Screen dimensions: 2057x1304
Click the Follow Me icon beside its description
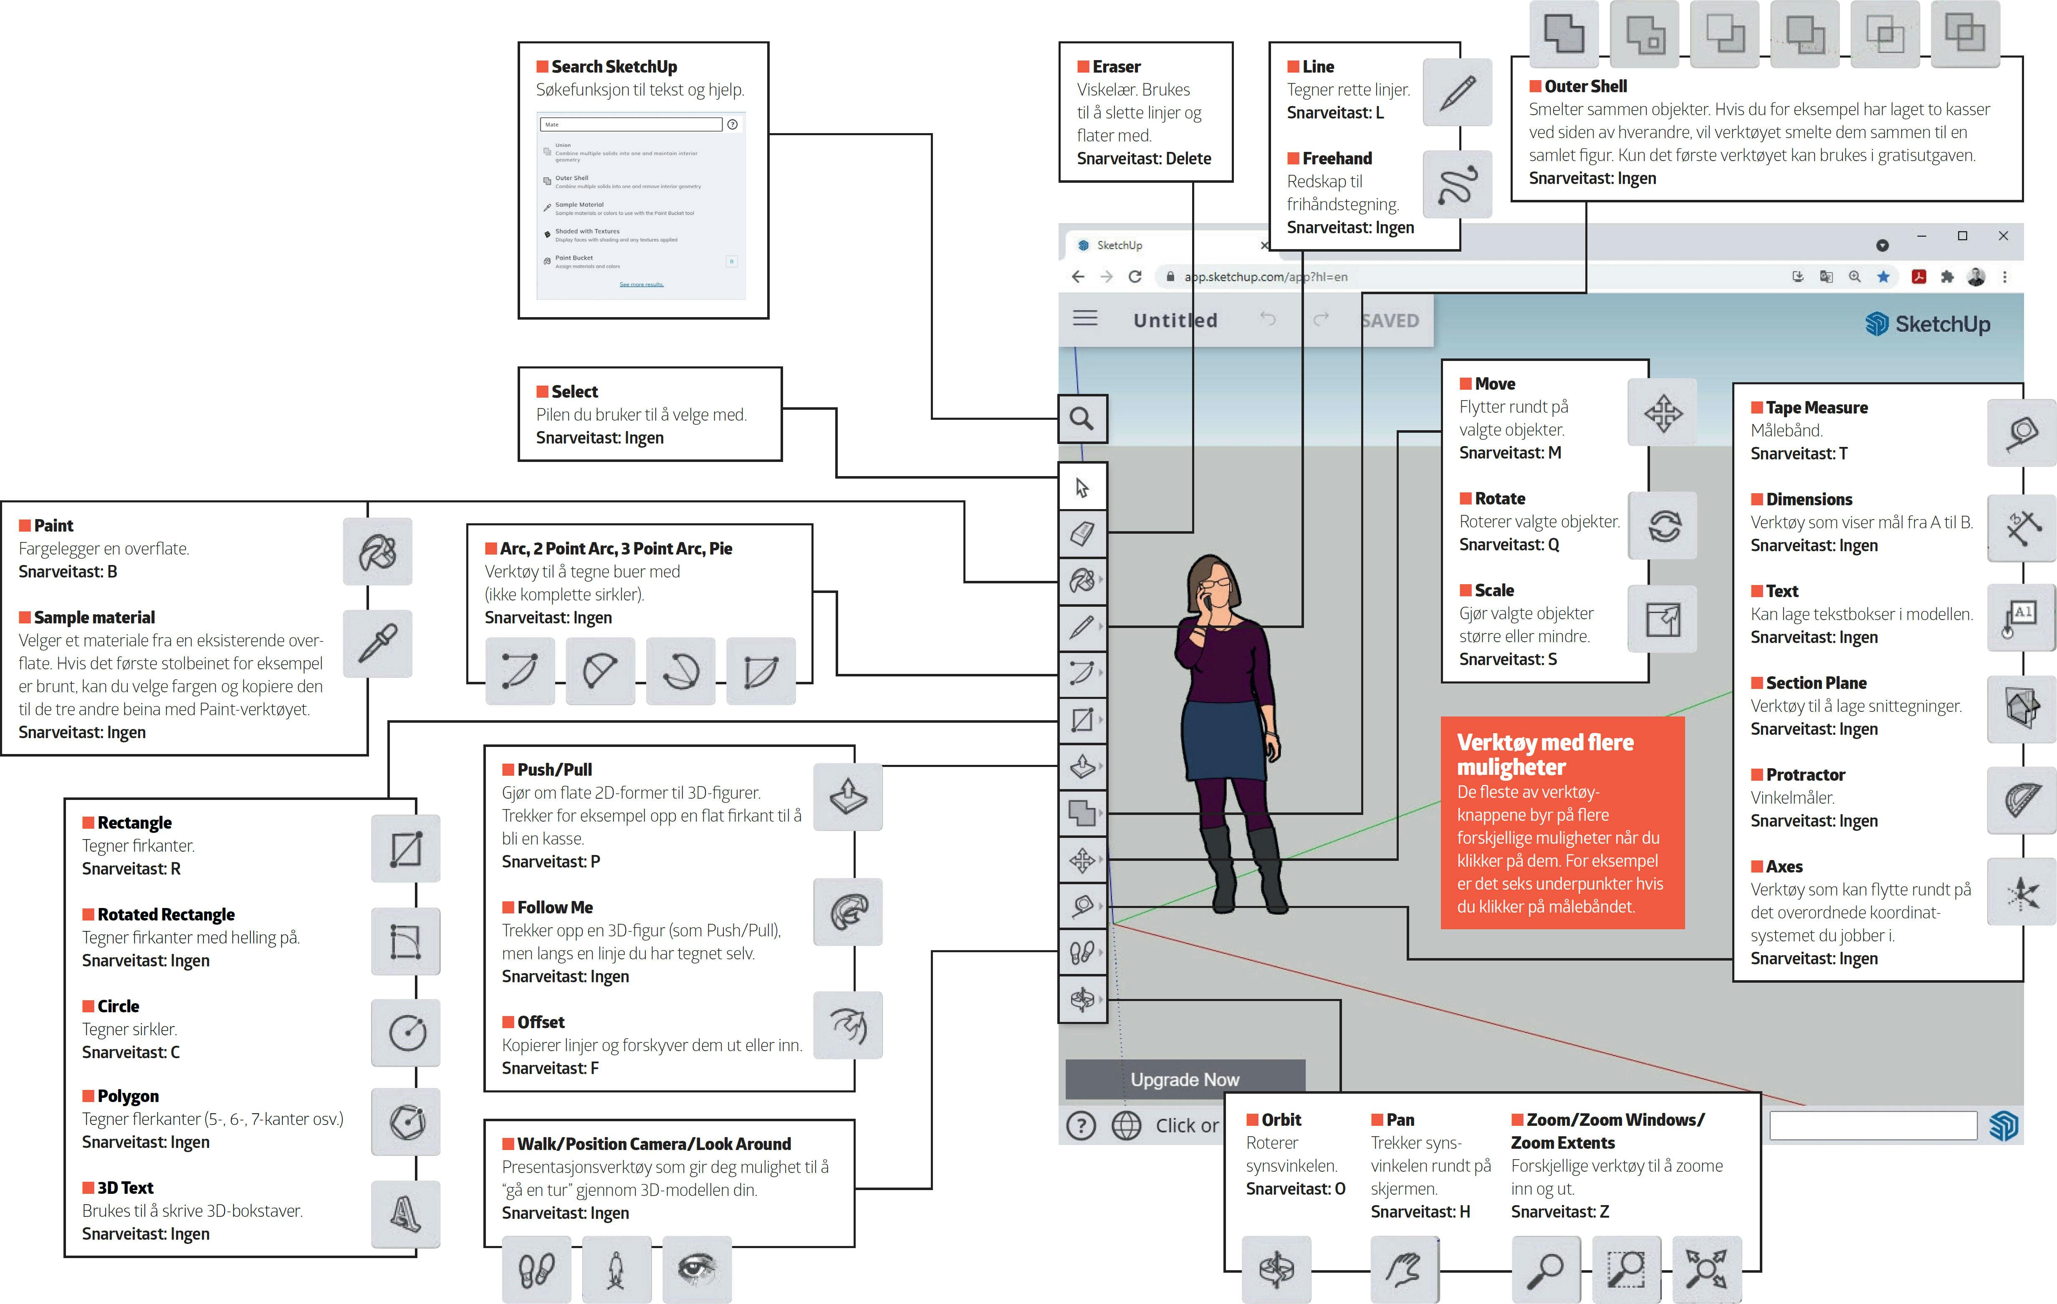coord(847,911)
